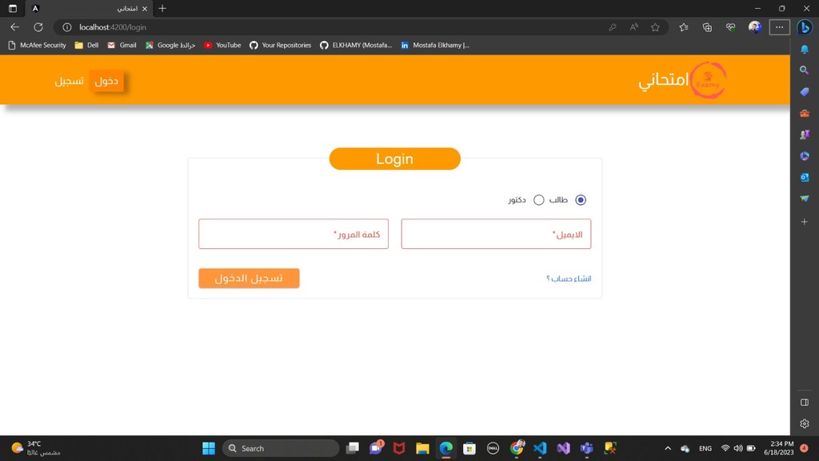Open the Dell bookmarks folder
Screen dimensions: 819x461
click(x=86, y=45)
